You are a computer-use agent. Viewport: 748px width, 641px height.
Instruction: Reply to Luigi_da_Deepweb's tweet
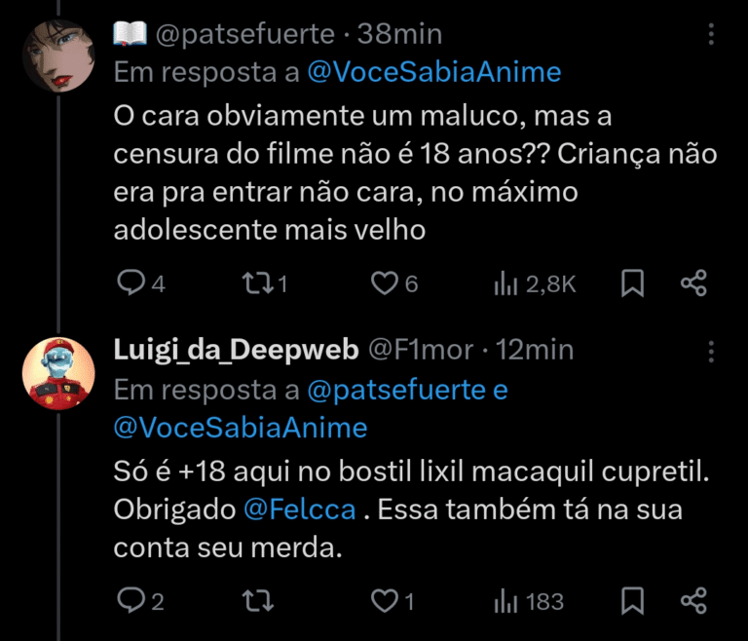coord(131,601)
